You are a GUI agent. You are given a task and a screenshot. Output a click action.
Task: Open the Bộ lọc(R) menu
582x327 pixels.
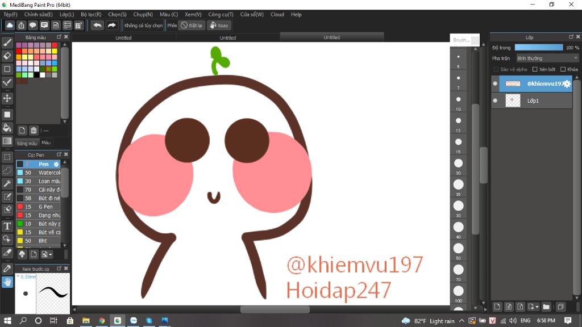(91, 14)
